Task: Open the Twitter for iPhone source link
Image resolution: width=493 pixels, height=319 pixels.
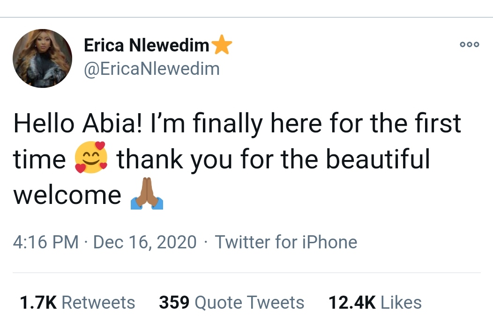Action: click(x=286, y=242)
